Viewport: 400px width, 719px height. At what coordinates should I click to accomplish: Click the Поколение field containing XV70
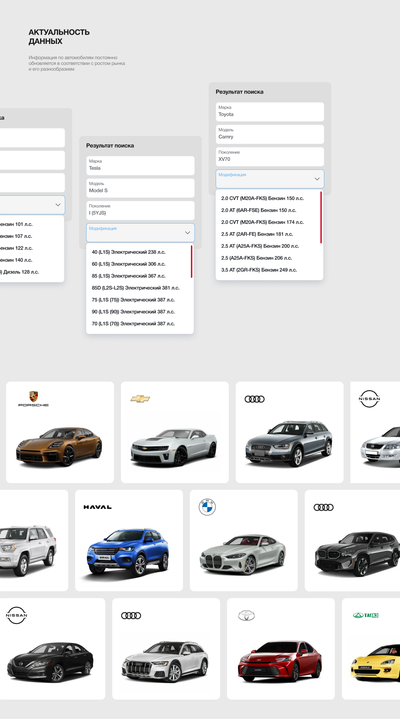click(270, 156)
